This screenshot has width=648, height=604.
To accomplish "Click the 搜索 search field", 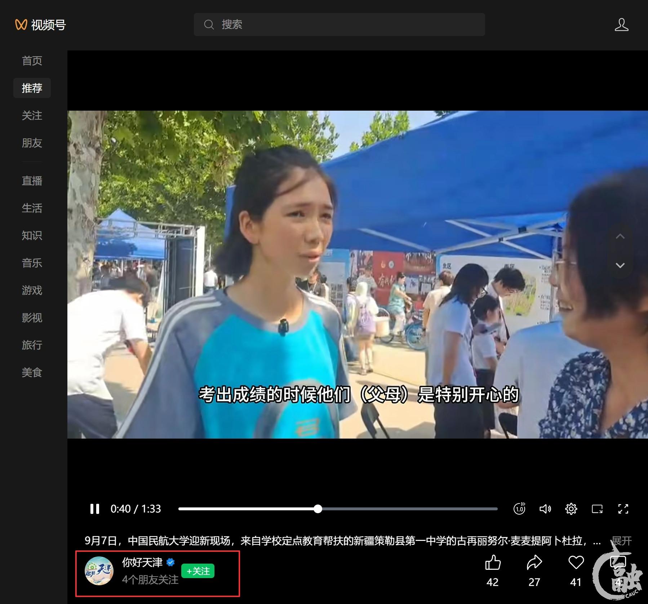I will [339, 25].
